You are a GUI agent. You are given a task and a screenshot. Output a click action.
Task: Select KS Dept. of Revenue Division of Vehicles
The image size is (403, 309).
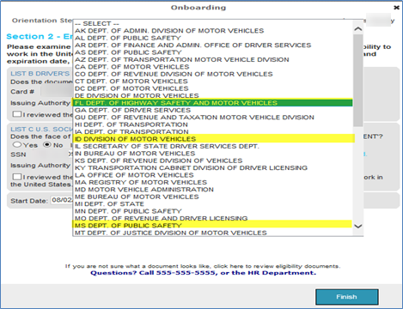213,161
